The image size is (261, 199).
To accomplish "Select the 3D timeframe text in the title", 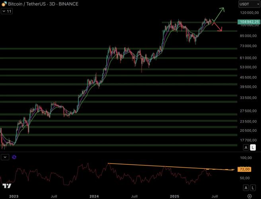I will 52,4.
